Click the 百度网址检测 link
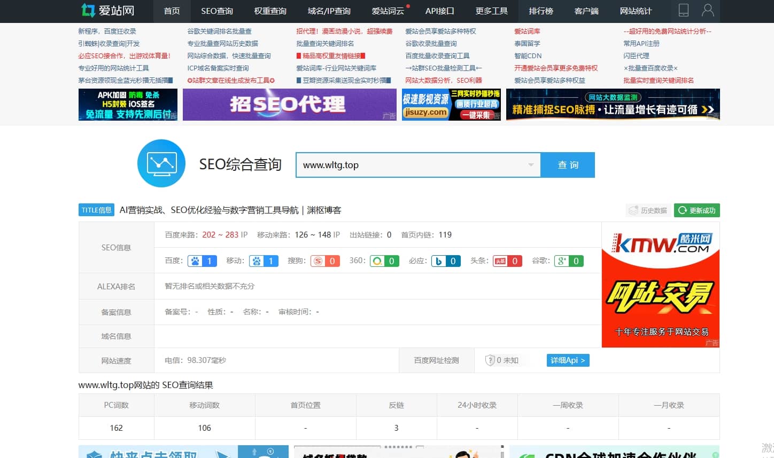Viewport: 774px width, 458px height. pyautogui.click(x=436, y=360)
